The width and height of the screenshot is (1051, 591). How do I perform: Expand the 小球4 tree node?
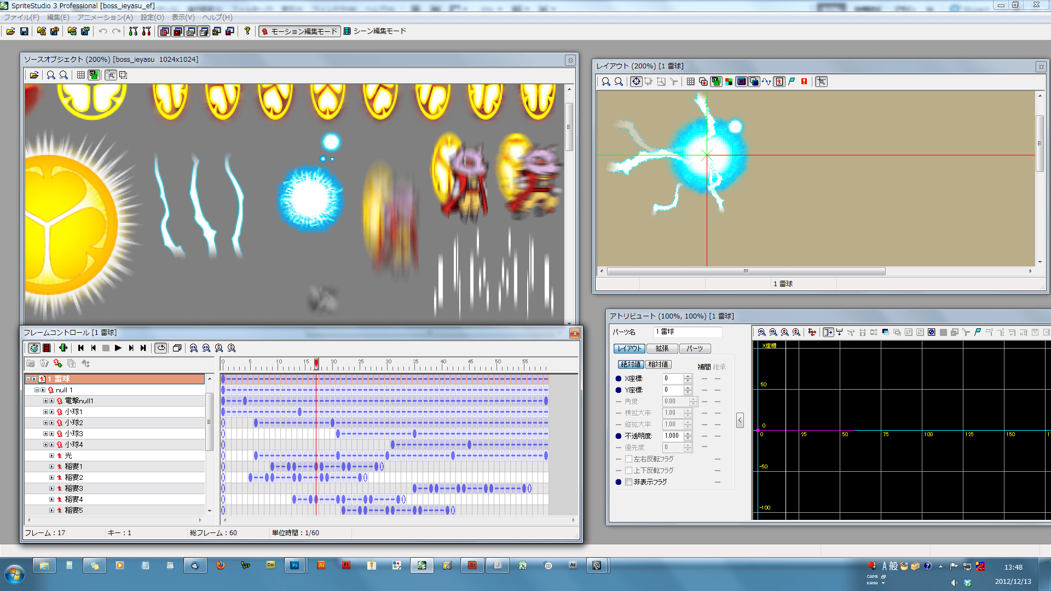45,445
